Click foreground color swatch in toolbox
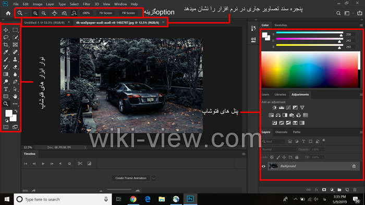The image size is (365, 205). pyautogui.click(x=9, y=113)
